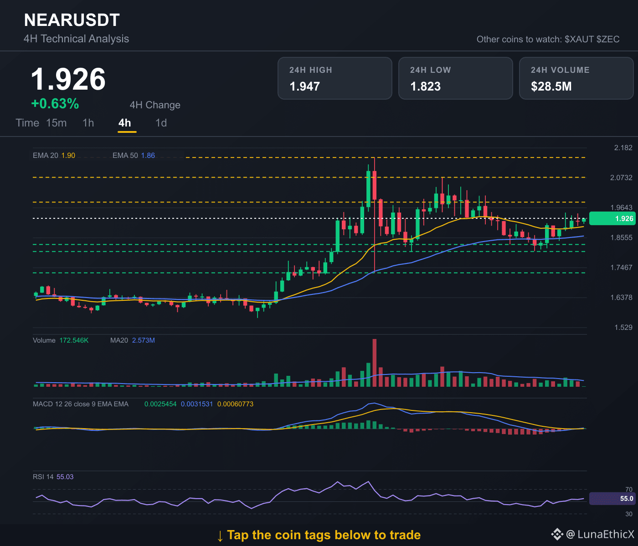Click the 1.6378 price axis label
638x546 pixels.
pos(621,298)
